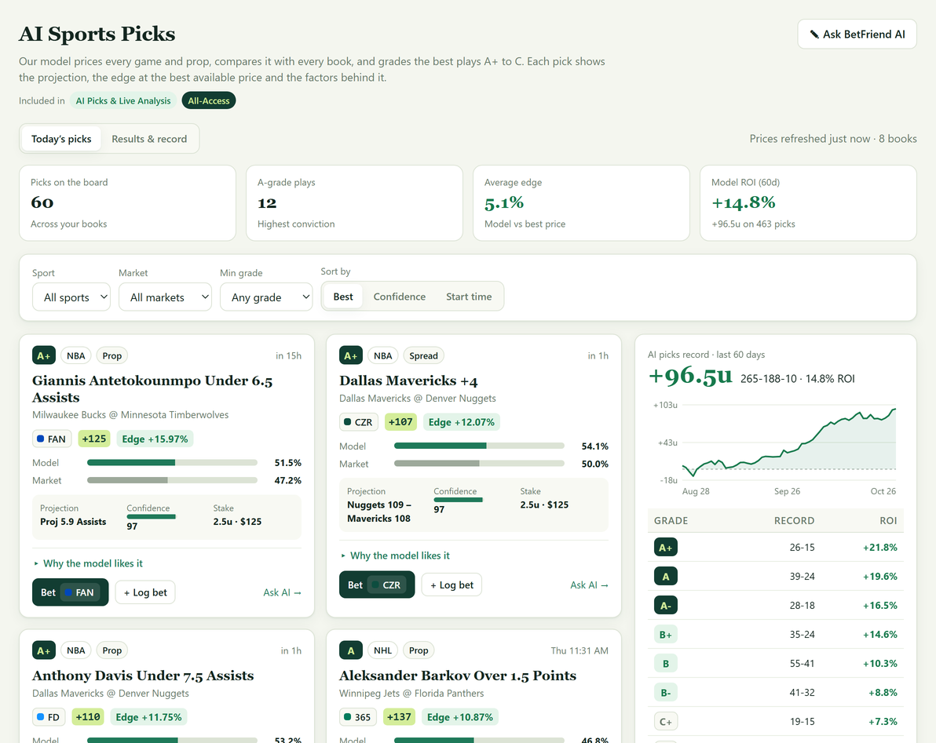This screenshot has width=936, height=743.
Task: Open the Any grade dropdown
Action: tap(266, 297)
